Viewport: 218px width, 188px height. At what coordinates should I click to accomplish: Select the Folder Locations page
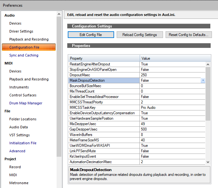click(x=23, y=119)
